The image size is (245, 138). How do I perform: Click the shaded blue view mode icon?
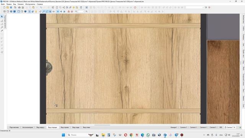[x=15, y=11]
